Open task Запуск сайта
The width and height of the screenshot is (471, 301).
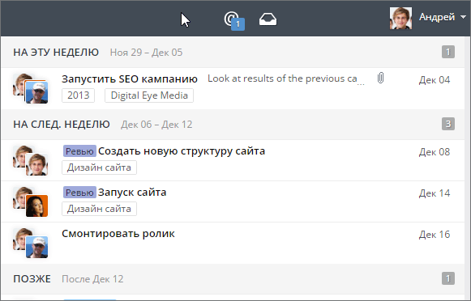132,193
